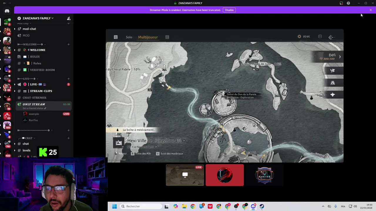The height and width of the screenshot is (211, 376).
Task: Collapse the LIVE channel category
Action: click(x=28, y=79)
